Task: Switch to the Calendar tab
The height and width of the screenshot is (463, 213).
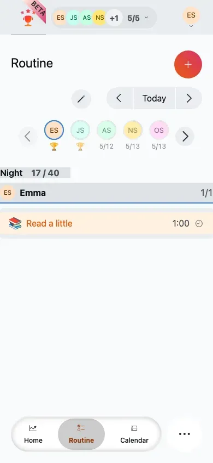Action: coord(134,434)
